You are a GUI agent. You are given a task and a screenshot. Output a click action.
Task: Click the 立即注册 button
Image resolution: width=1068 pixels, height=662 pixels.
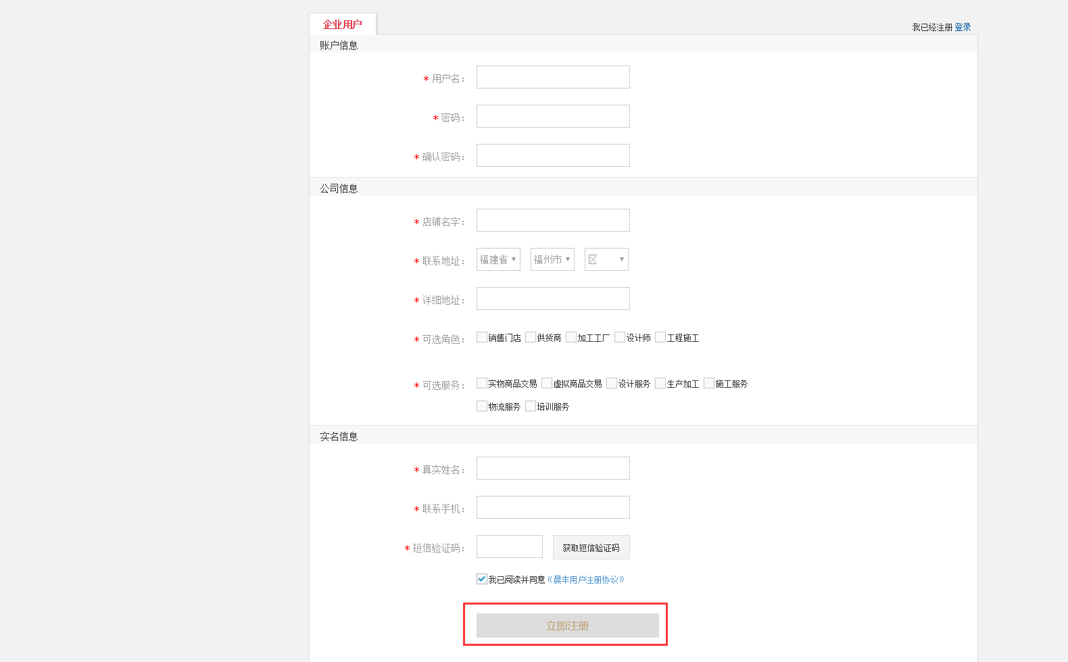tap(567, 626)
